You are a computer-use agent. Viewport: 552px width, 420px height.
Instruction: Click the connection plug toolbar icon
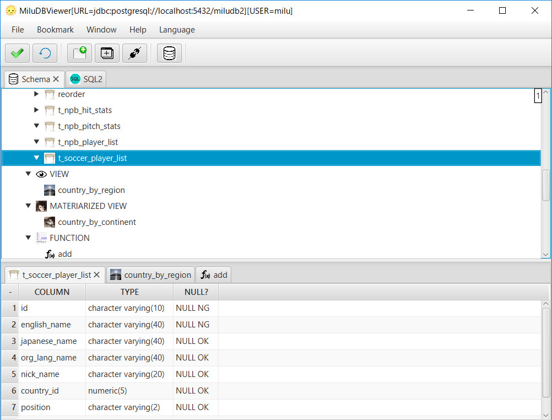click(134, 53)
